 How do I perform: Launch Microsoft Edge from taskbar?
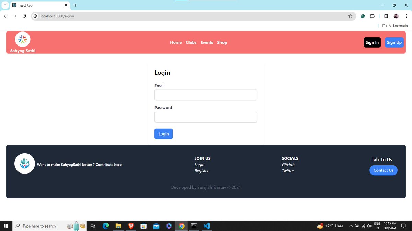(x=106, y=226)
